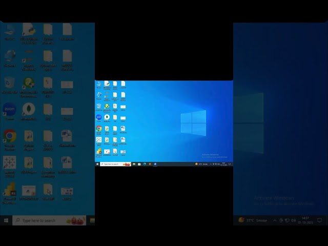Viewport: 328px width, 246px height.
Task: Click the center taskbar 'Type here to search' box
Action: click(x=116, y=164)
